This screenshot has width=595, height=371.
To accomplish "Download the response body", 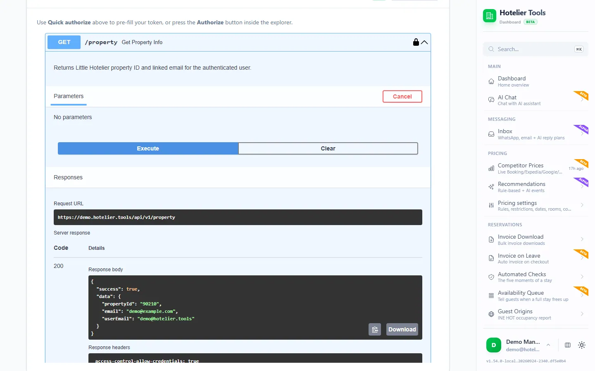I will click(402, 329).
